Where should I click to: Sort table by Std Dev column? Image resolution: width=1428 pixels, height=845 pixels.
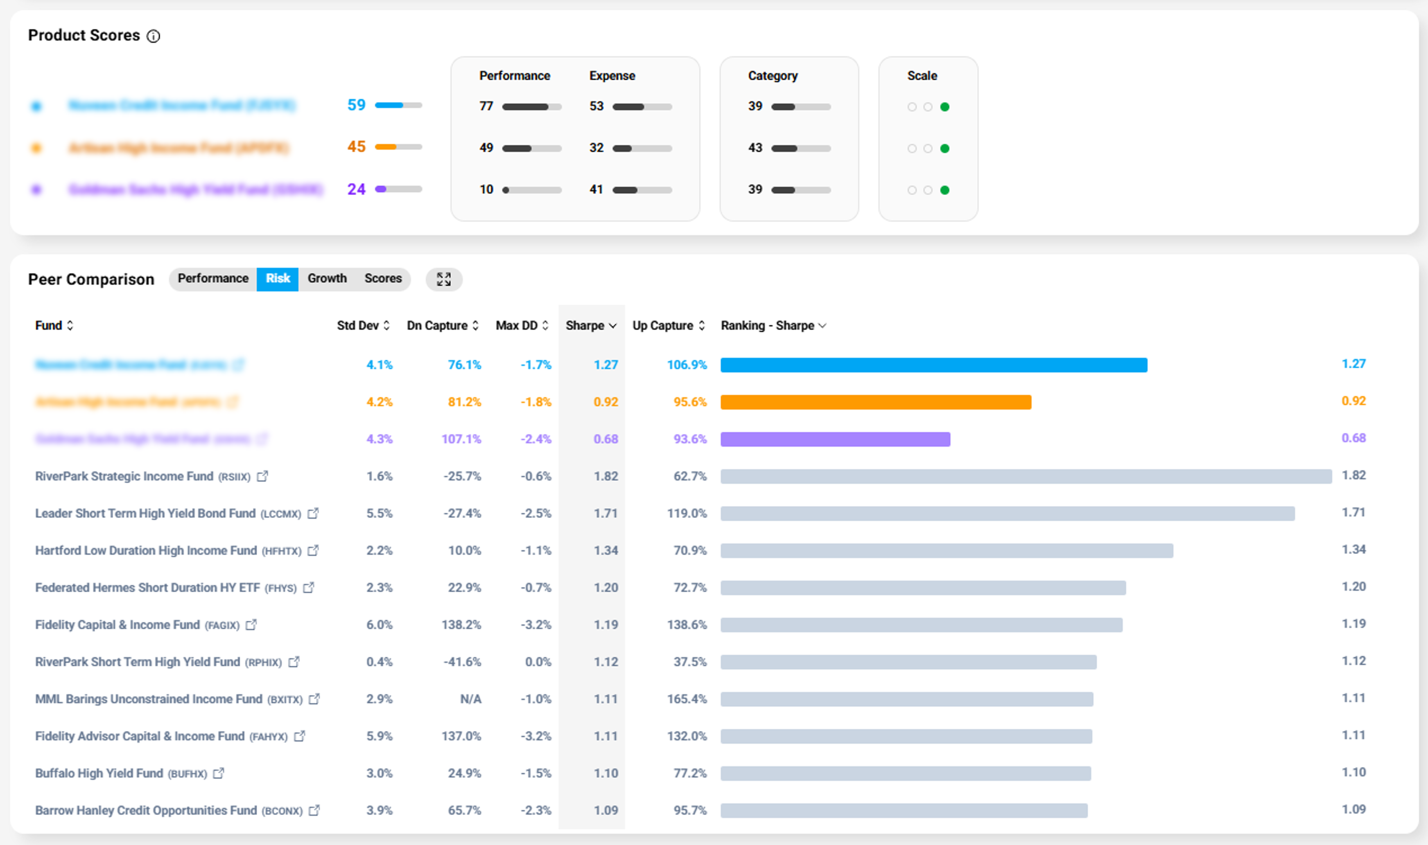[x=363, y=325]
